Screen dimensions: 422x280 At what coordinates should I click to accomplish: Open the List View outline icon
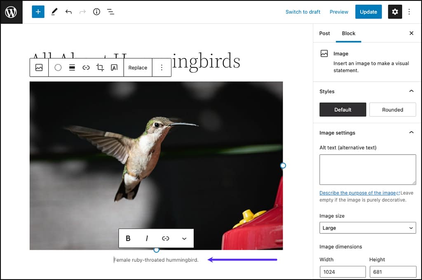(x=110, y=12)
